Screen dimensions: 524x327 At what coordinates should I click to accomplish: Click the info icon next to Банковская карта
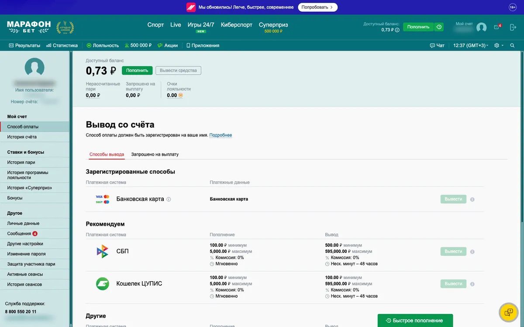click(169, 199)
